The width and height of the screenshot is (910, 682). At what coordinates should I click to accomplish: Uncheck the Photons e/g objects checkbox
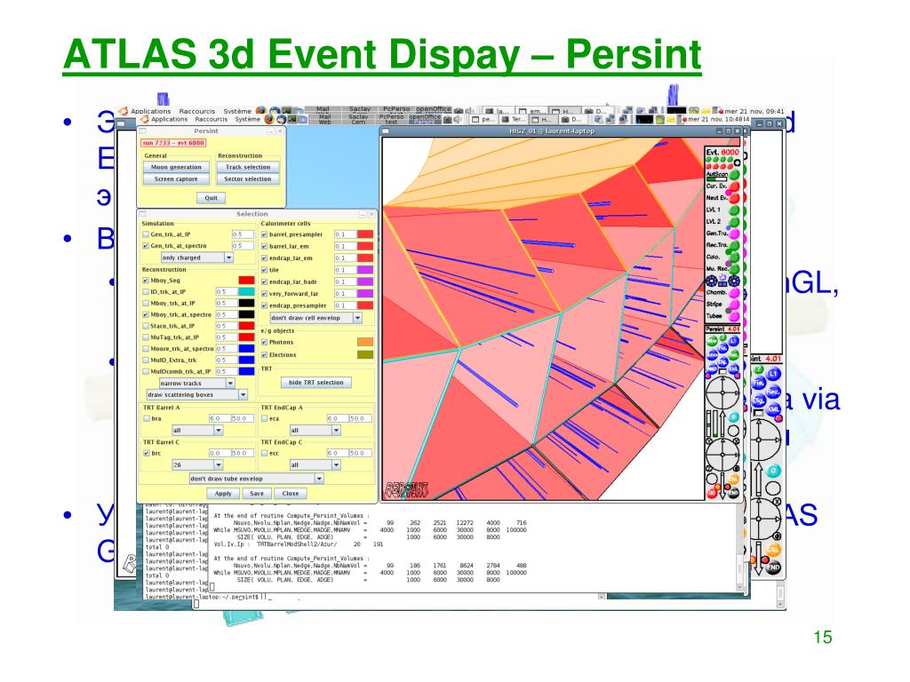tap(264, 342)
